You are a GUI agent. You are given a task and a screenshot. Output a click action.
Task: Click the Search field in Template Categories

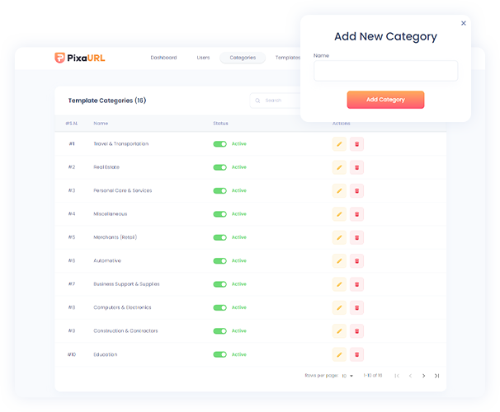[x=281, y=101]
